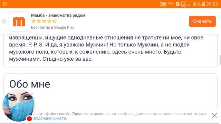Tap the task notification icon in status bar

pos(5,4)
